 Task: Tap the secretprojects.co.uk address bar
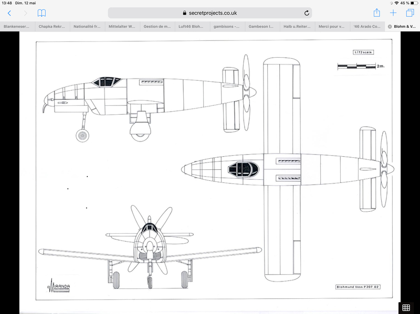[x=210, y=13]
